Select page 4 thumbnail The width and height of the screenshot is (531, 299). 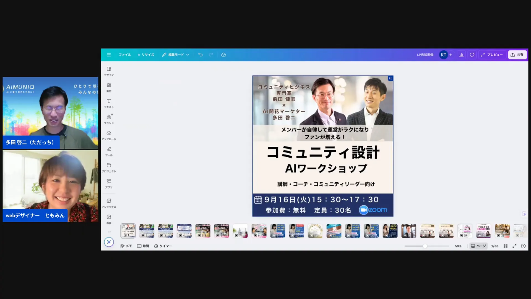click(184, 231)
